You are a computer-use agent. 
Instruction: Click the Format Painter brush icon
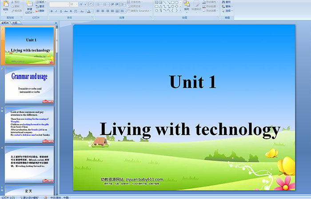(x=12, y=11)
